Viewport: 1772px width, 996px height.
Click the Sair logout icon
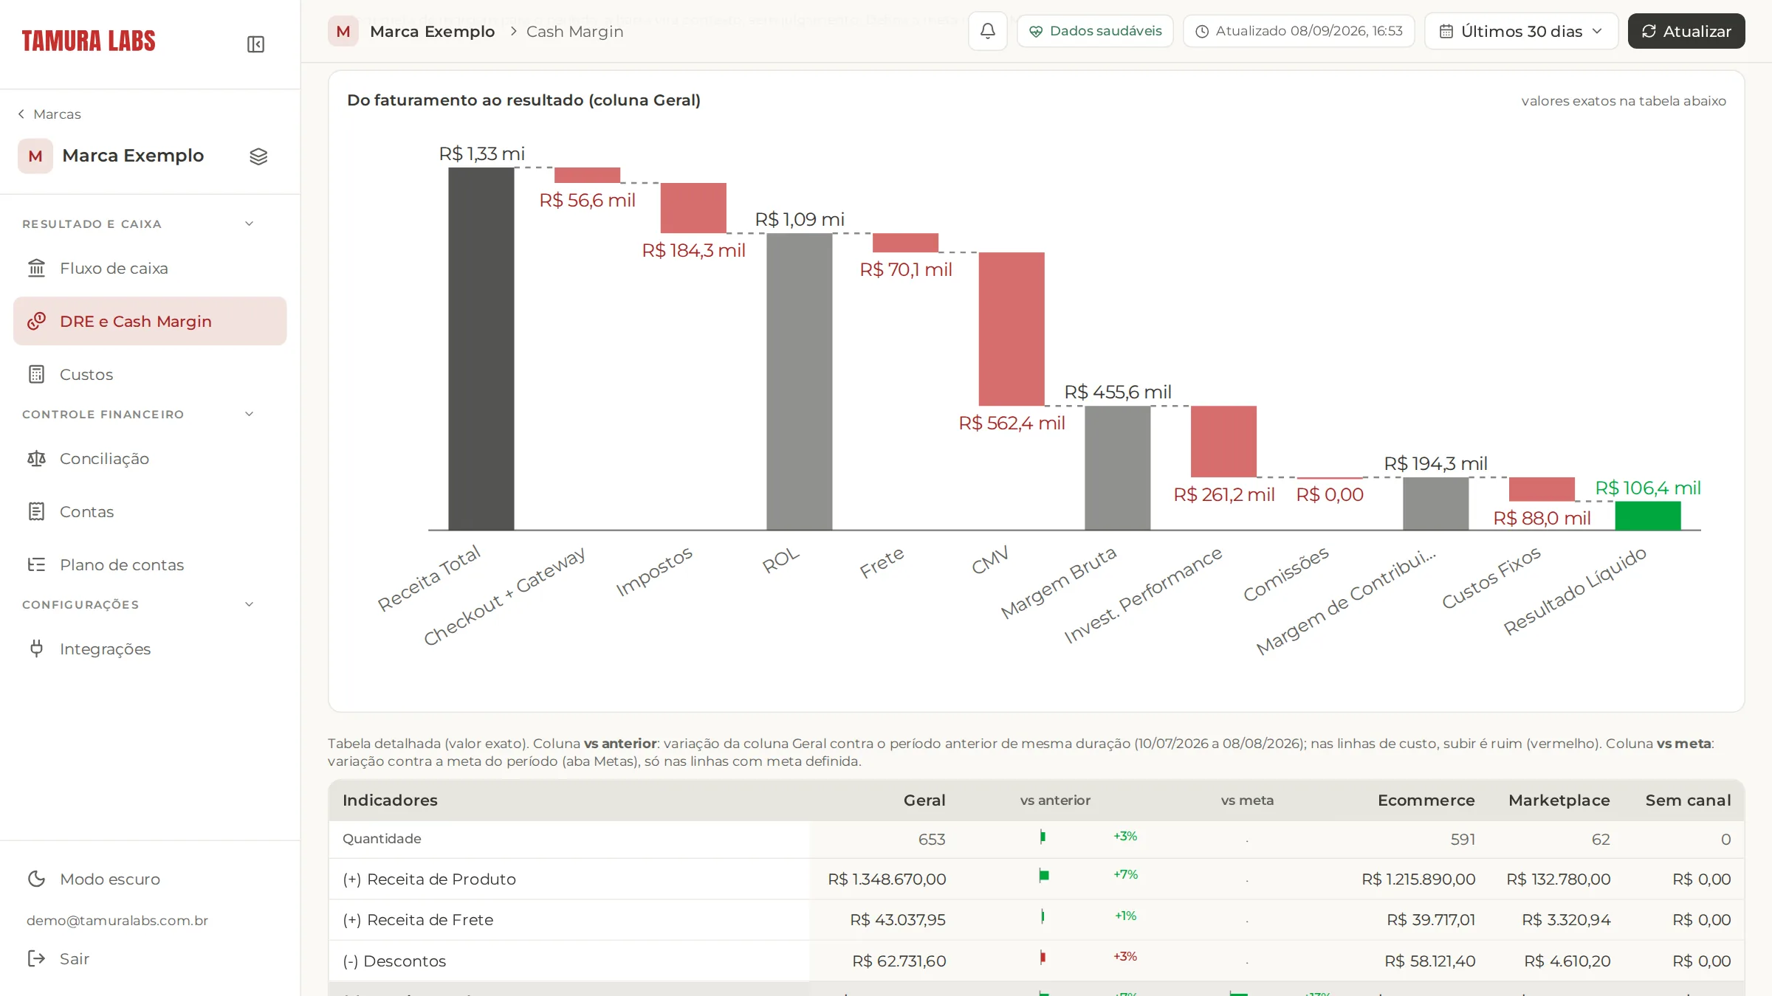[36, 958]
